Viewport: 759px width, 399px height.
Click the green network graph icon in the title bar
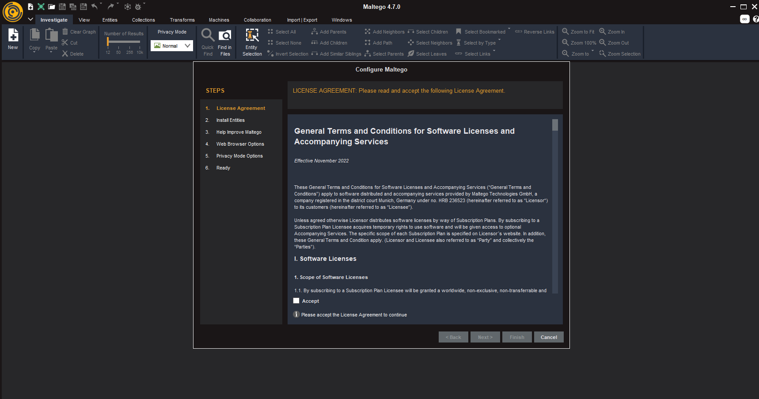[x=41, y=7]
